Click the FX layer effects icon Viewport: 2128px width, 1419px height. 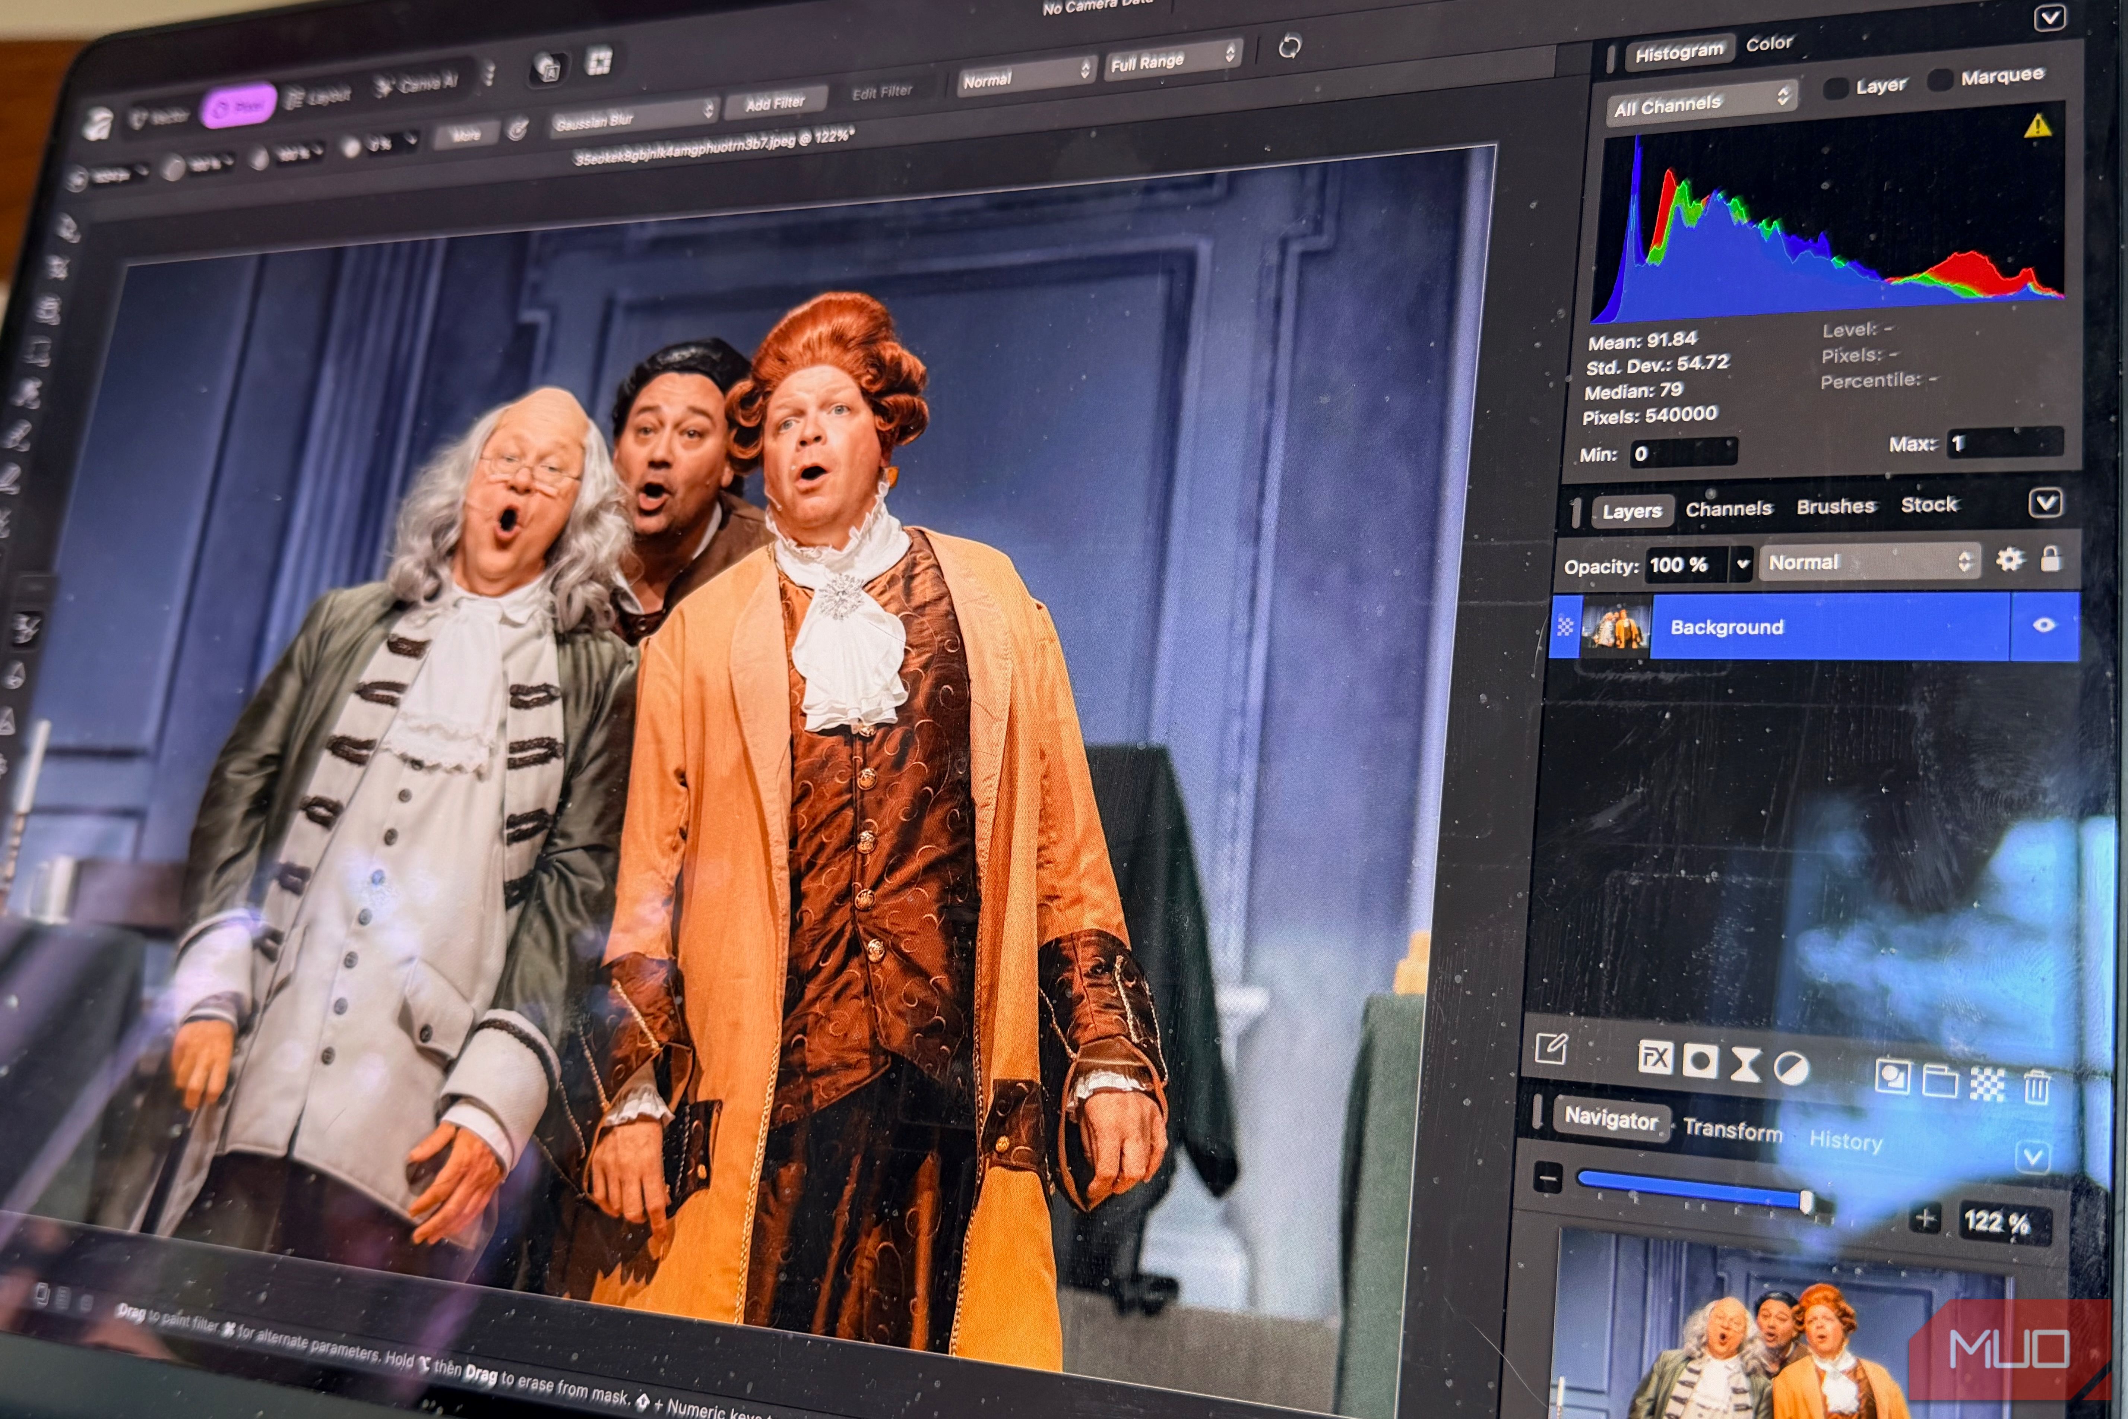pyautogui.click(x=1655, y=1057)
